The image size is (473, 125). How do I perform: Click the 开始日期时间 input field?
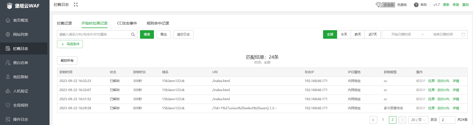pos(401,34)
